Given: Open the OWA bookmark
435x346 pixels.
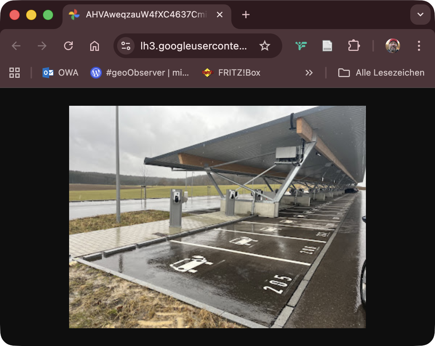Looking at the screenshot, I should click(x=60, y=73).
